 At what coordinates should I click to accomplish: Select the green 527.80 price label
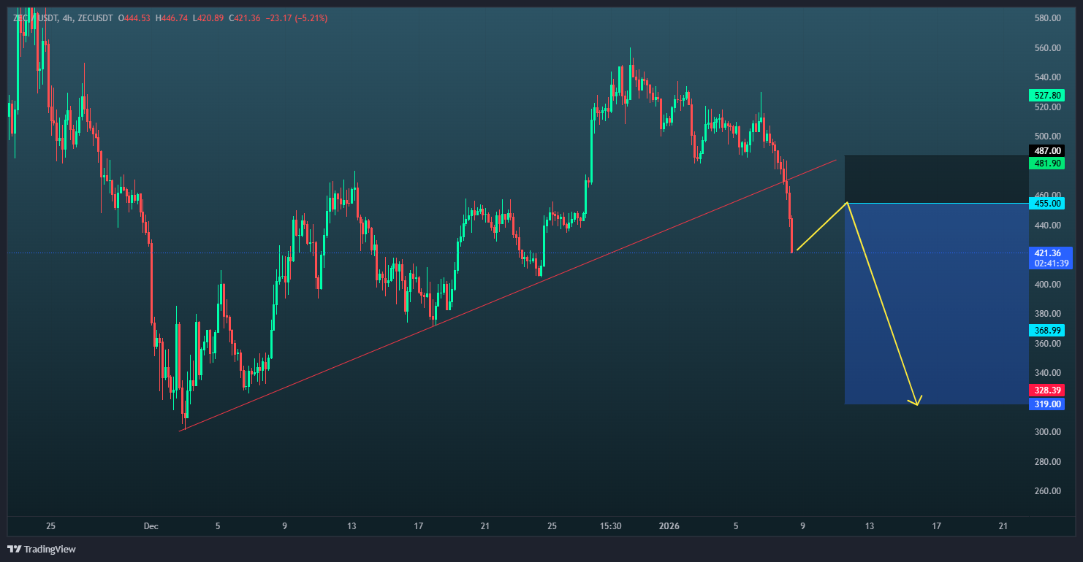click(1046, 96)
